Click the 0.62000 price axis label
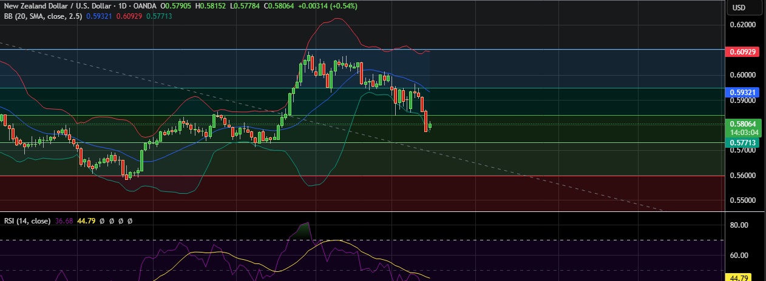This screenshot has height=281, width=766. click(744, 25)
